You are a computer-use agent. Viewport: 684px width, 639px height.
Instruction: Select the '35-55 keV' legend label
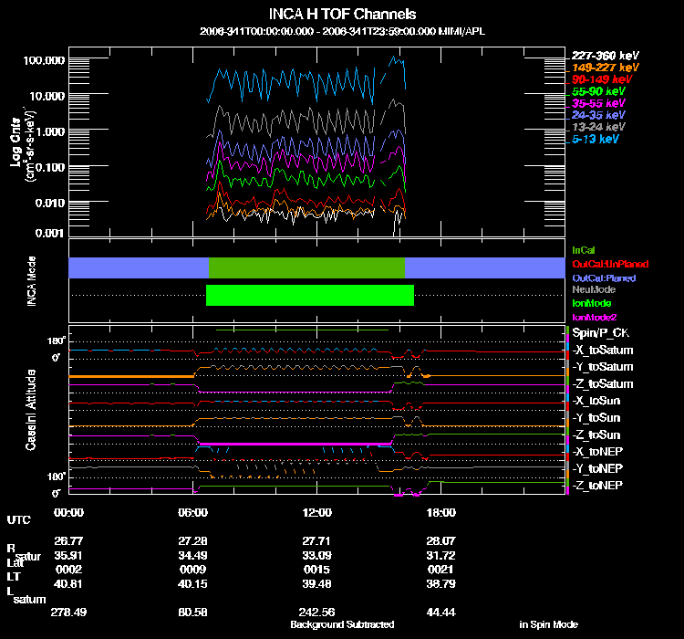(598, 103)
